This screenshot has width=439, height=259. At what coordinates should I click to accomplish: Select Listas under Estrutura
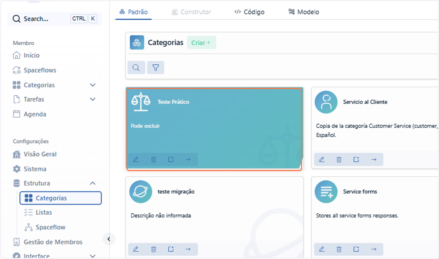coord(38,212)
